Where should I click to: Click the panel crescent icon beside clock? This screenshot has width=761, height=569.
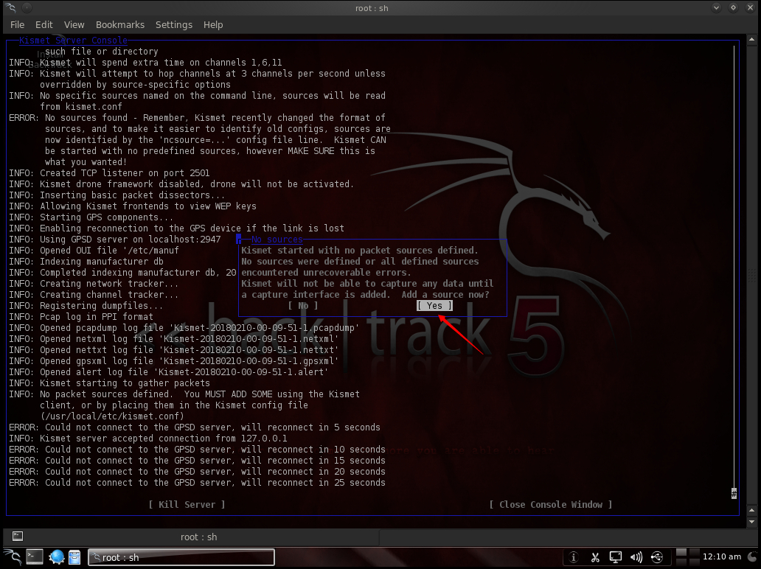(754, 557)
